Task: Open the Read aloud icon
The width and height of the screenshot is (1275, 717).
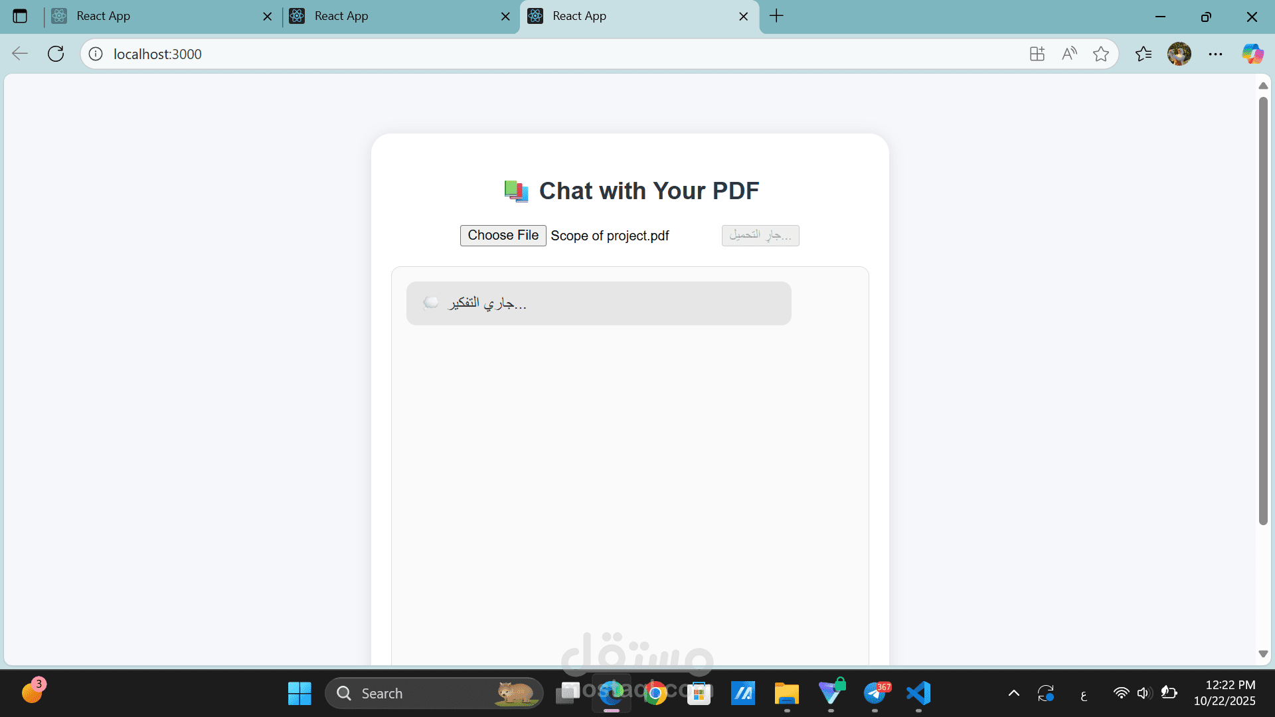Action: pyautogui.click(x=1069, y=54)
